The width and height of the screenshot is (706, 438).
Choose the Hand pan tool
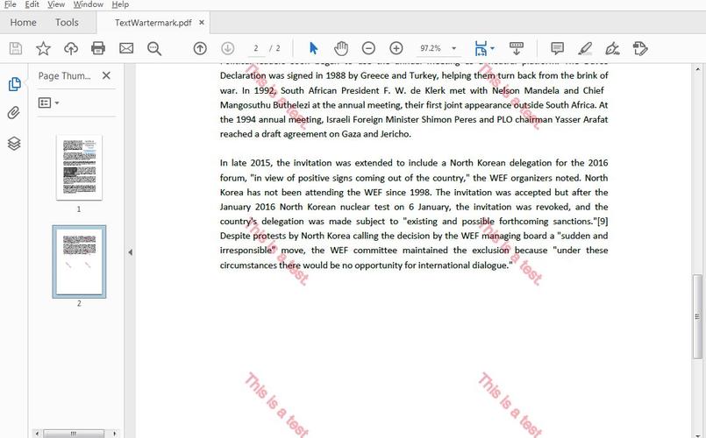(x=341, y=48)
